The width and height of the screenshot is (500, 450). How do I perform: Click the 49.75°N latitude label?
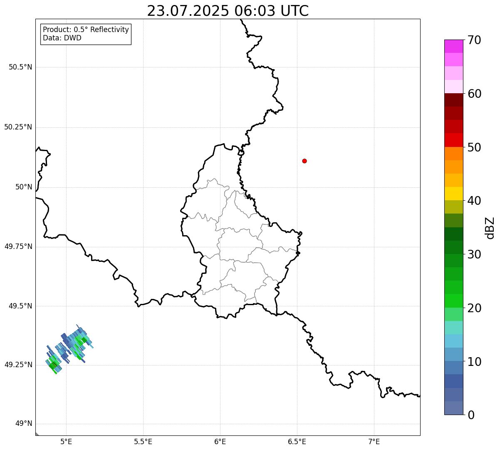[x=18, y=246]
